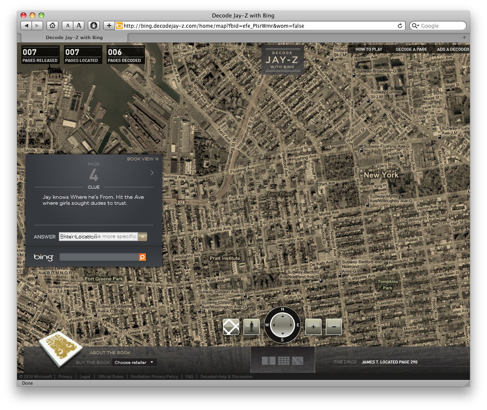Open the Legal footer link
Image resolution: width=487 pixels, height=410 pixels.
[85, 376]
